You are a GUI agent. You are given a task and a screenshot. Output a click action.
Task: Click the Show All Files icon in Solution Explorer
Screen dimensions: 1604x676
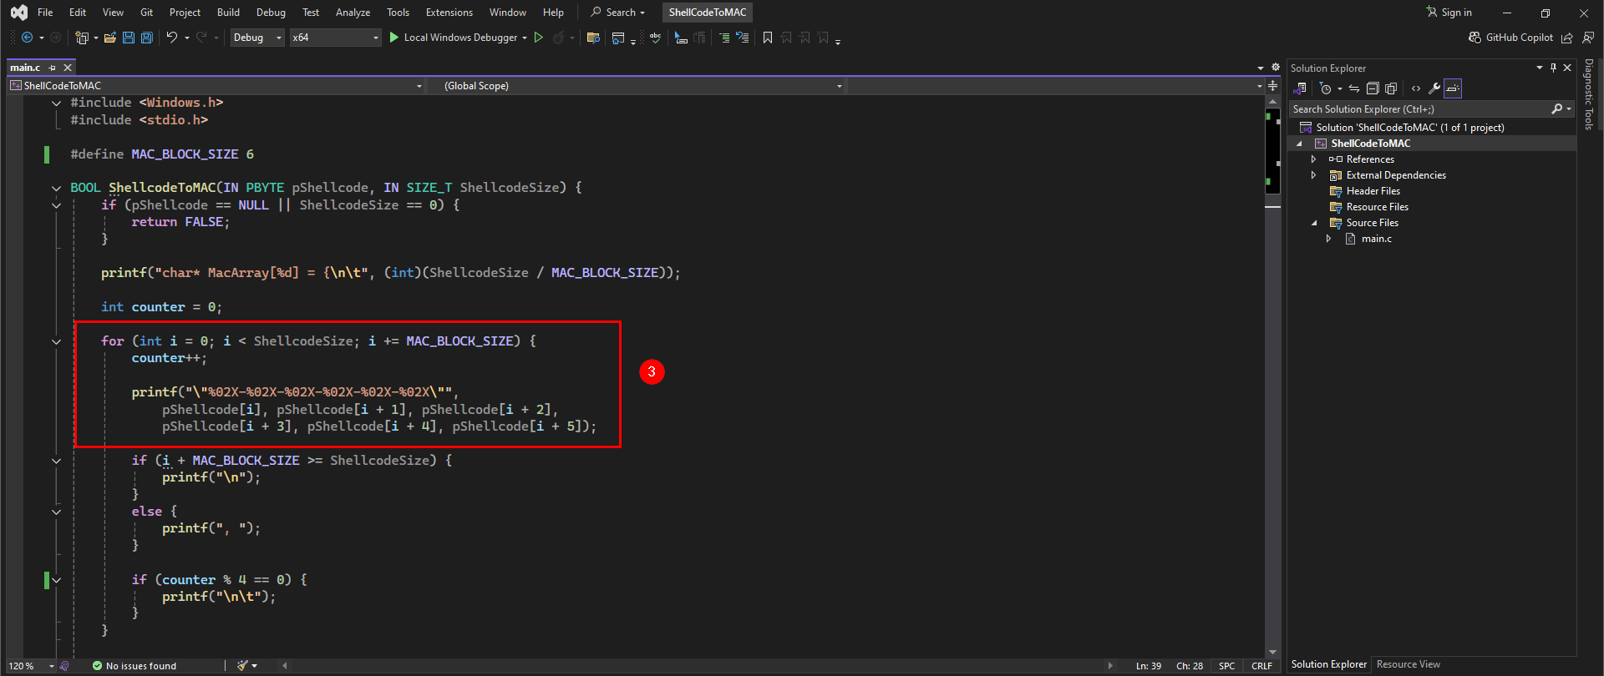[x=1391, y=88]
